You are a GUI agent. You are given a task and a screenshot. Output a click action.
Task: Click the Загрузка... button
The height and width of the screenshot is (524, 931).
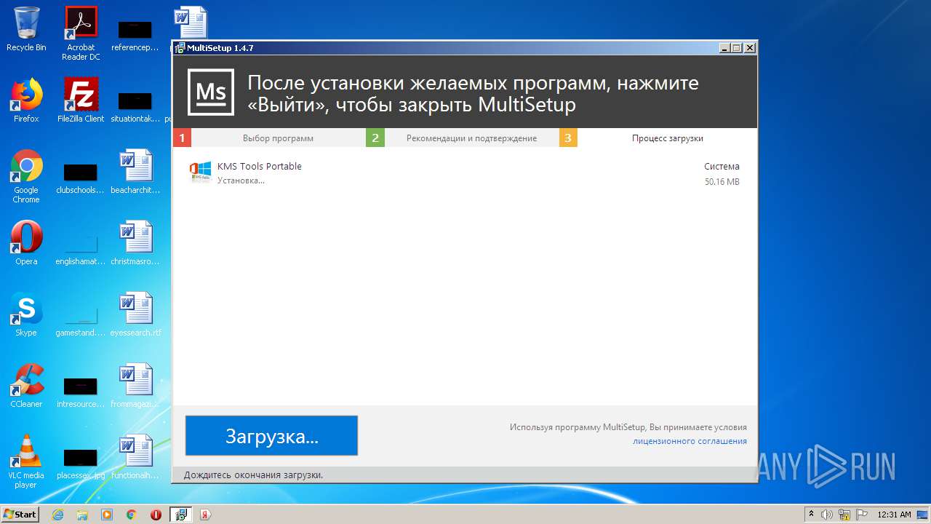(x=271, y=436)
